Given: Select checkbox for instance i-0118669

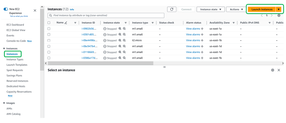Looking at the screenshot, I should pos(49,52).
